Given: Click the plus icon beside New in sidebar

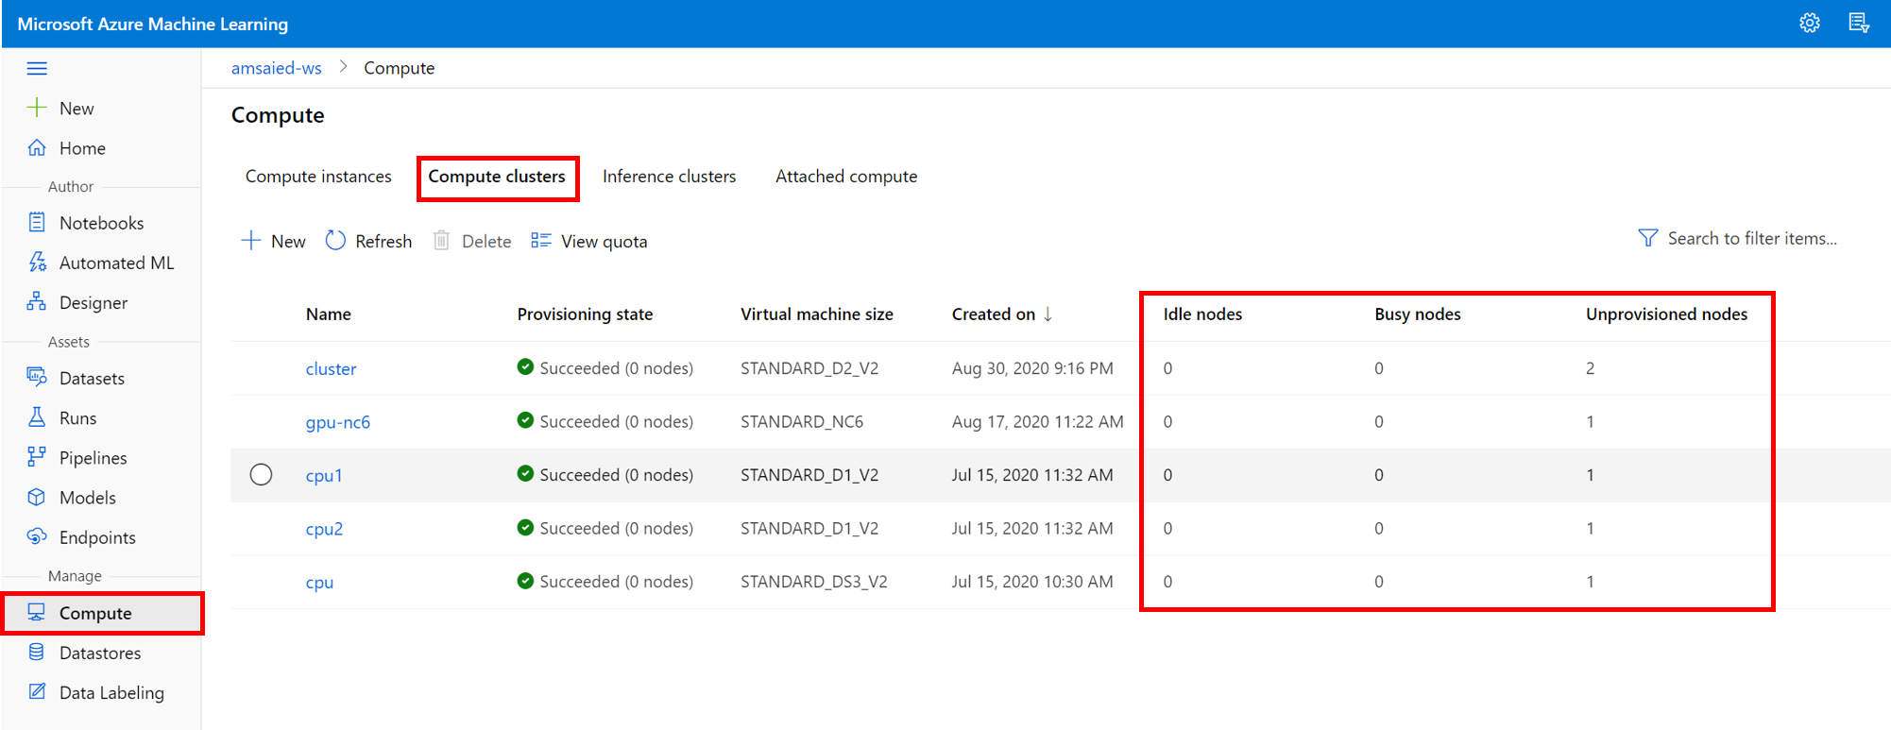Looking at the screenshot, I should [37, 108].
